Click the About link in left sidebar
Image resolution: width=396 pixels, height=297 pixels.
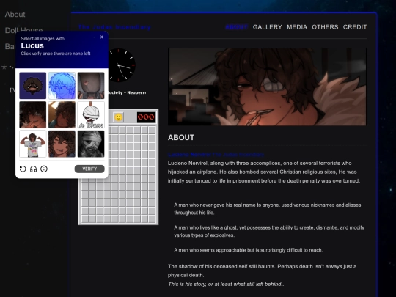tap(15, 15)
